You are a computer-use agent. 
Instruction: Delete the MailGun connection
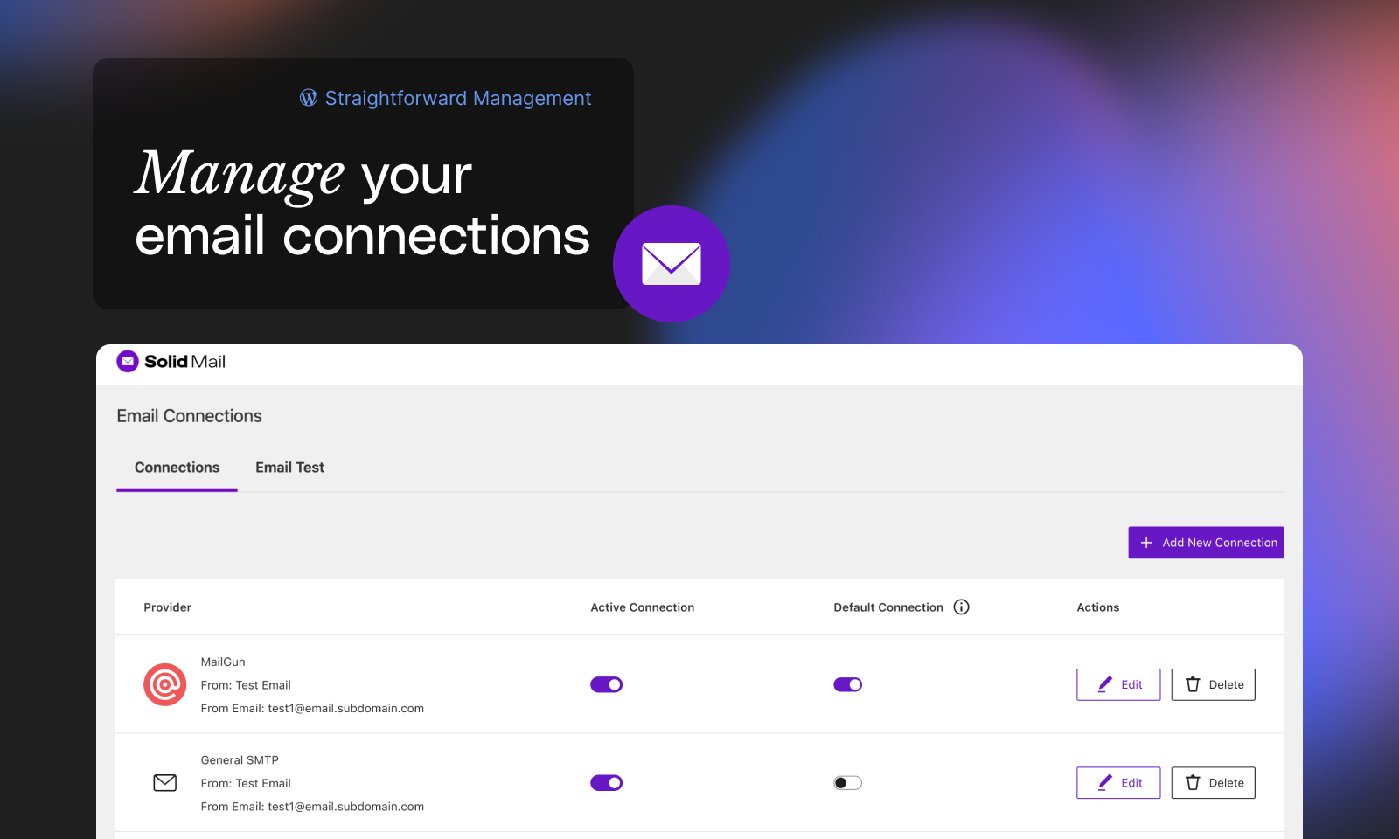point(1213,684)
